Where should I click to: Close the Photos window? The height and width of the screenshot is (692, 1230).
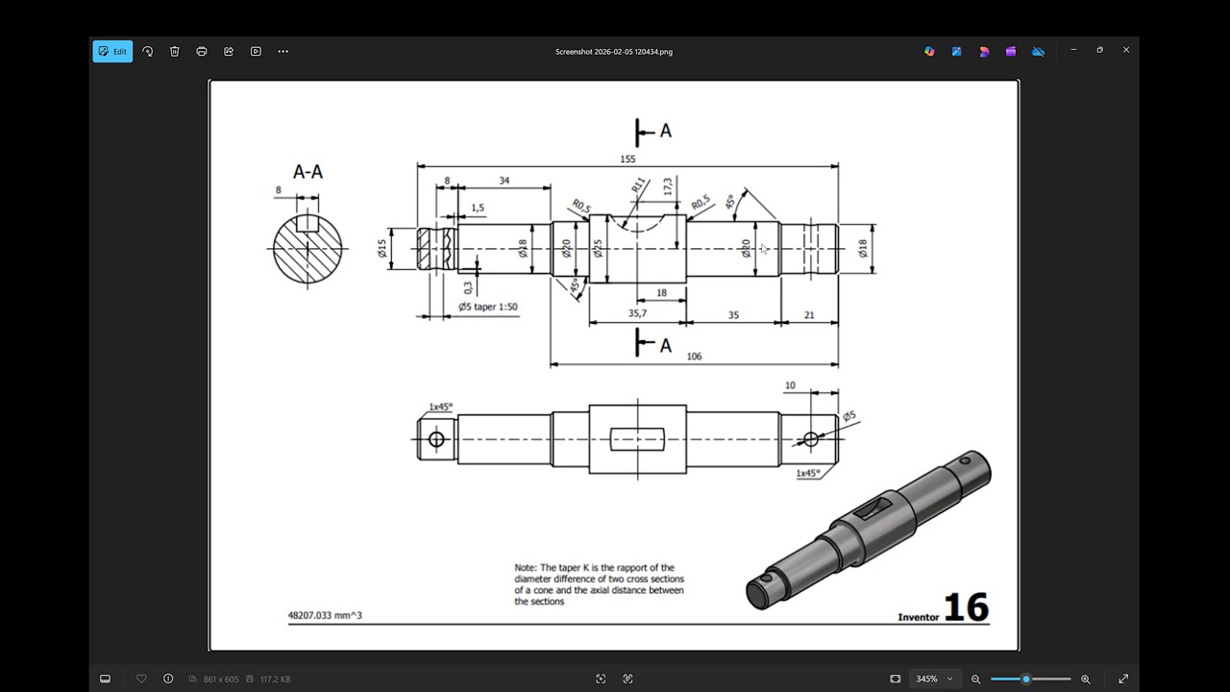(1126, 50)
